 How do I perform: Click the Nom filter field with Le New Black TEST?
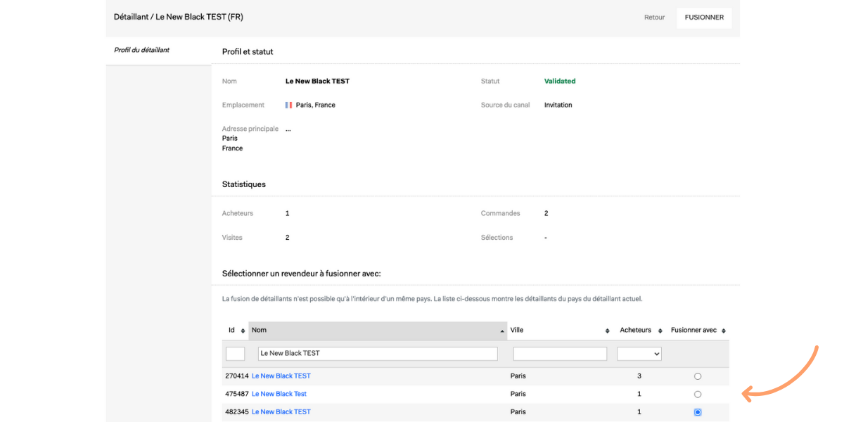coord(378,354)
